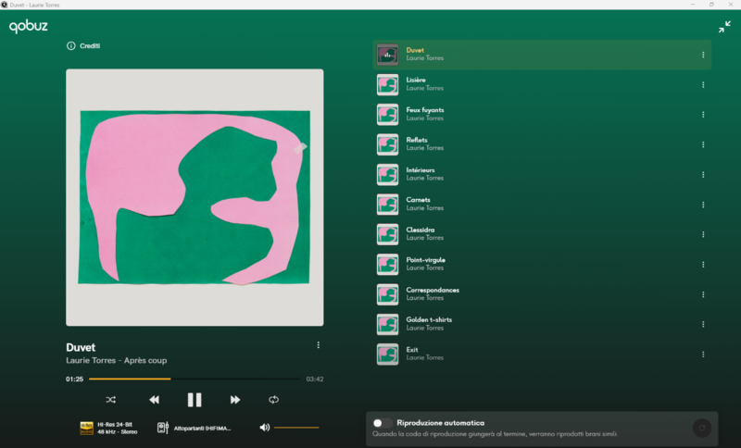
Task: Open more options for Exit
Action: [x=703, y=355]
